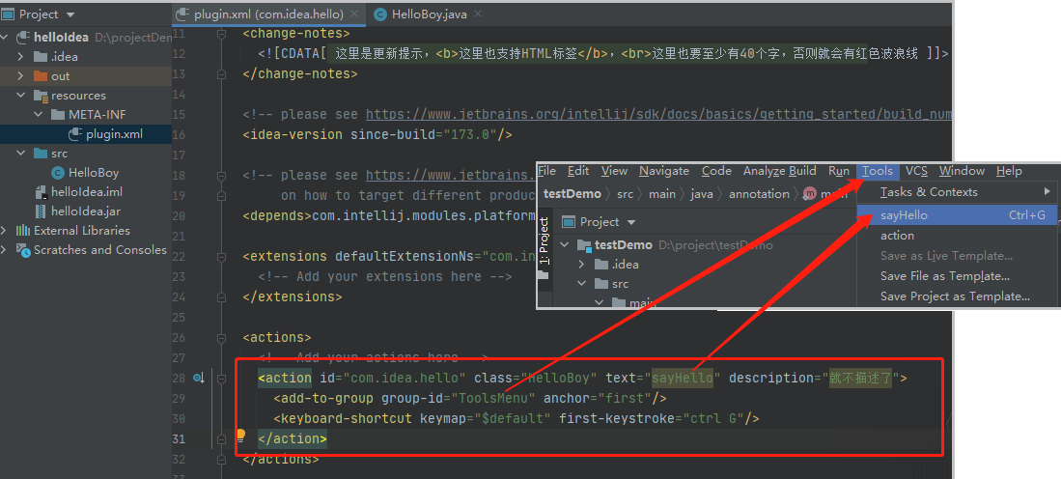
Task: Expand the out folder arrow
Action: click(x=20, y=75)
